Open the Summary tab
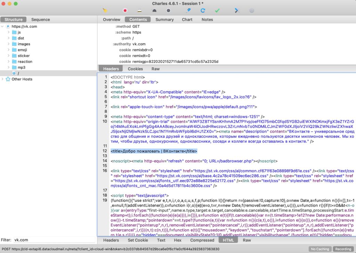 pos(164,20)
